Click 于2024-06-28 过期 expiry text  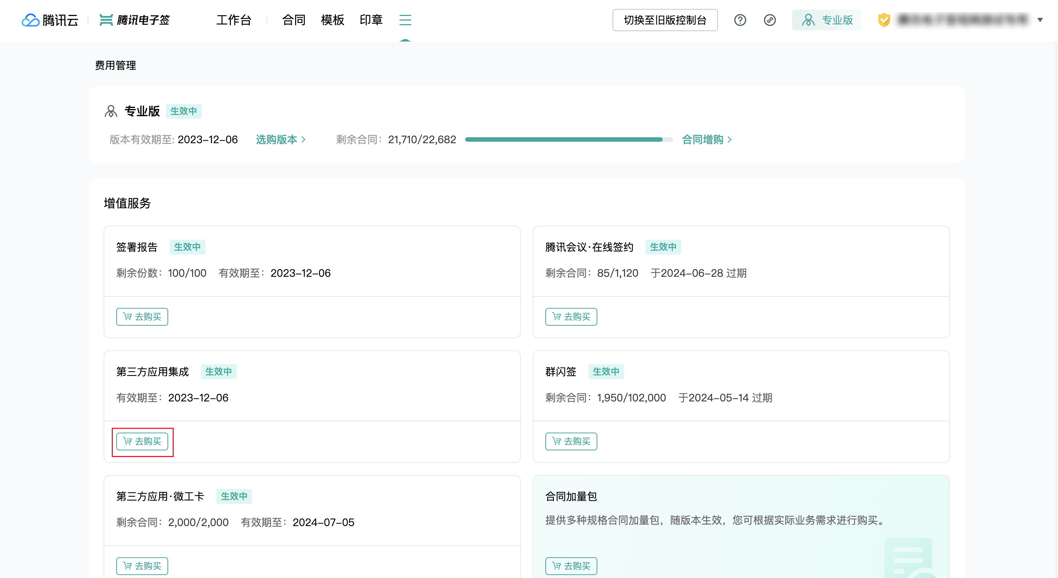(x=699, y=273)
